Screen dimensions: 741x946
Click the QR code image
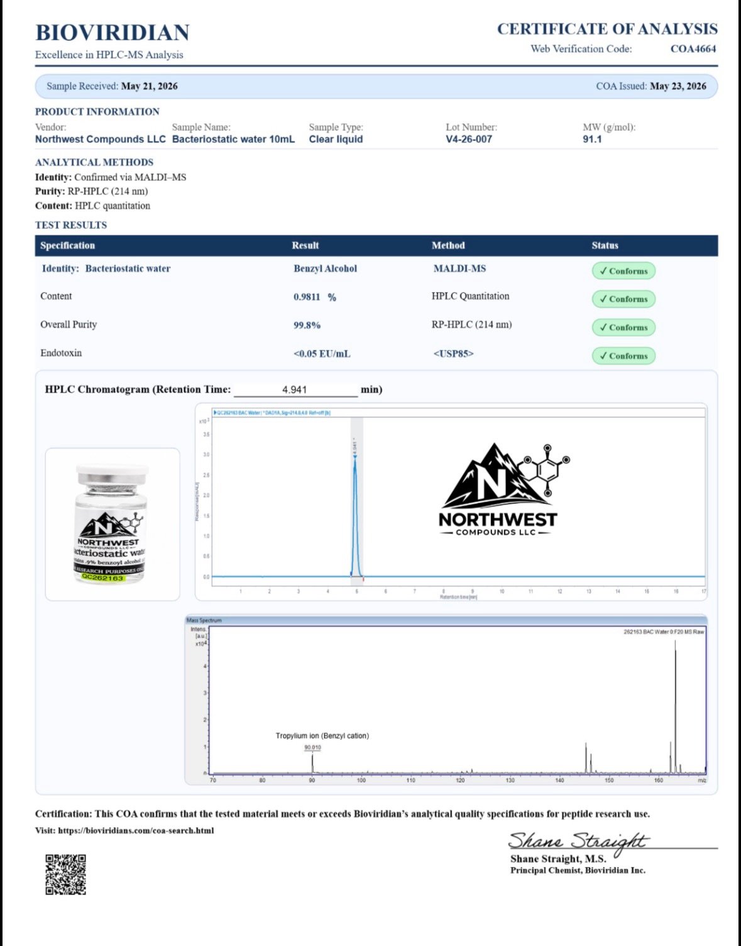(x=65, y=874)
